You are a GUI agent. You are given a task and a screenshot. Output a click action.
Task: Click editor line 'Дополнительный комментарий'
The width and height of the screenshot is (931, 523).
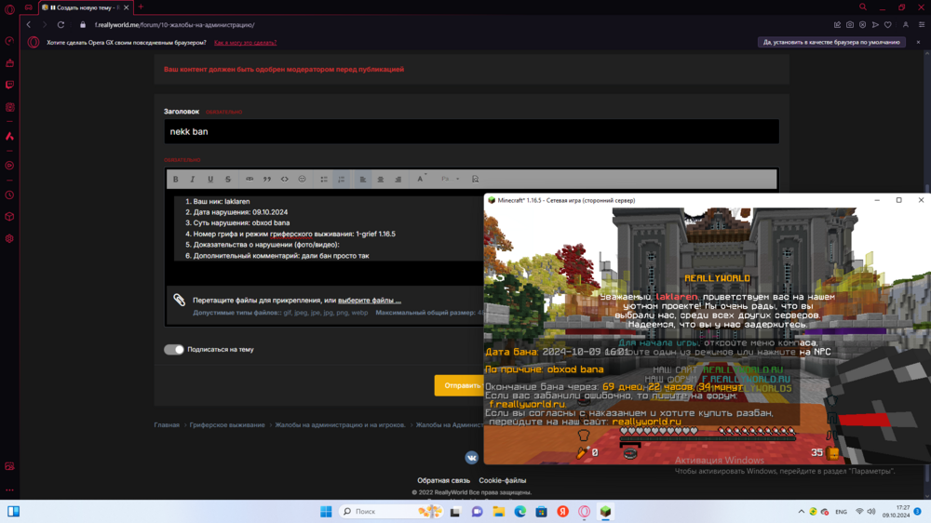[x=281, y=256]
